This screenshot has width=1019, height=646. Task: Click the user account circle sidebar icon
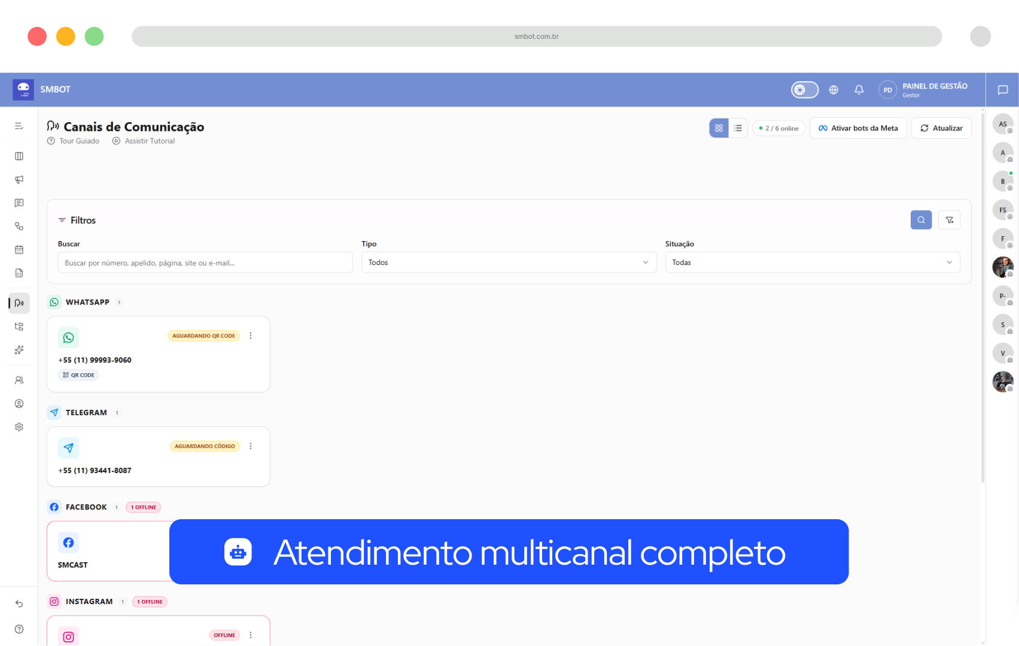click(19, 404)
